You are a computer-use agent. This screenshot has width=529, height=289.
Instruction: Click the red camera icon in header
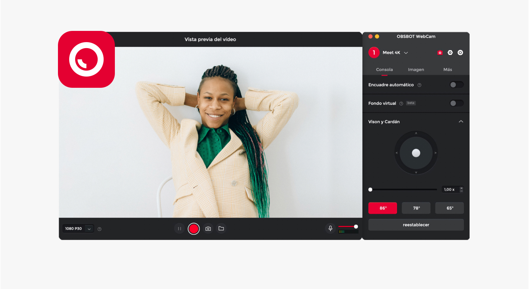point(440,53)
